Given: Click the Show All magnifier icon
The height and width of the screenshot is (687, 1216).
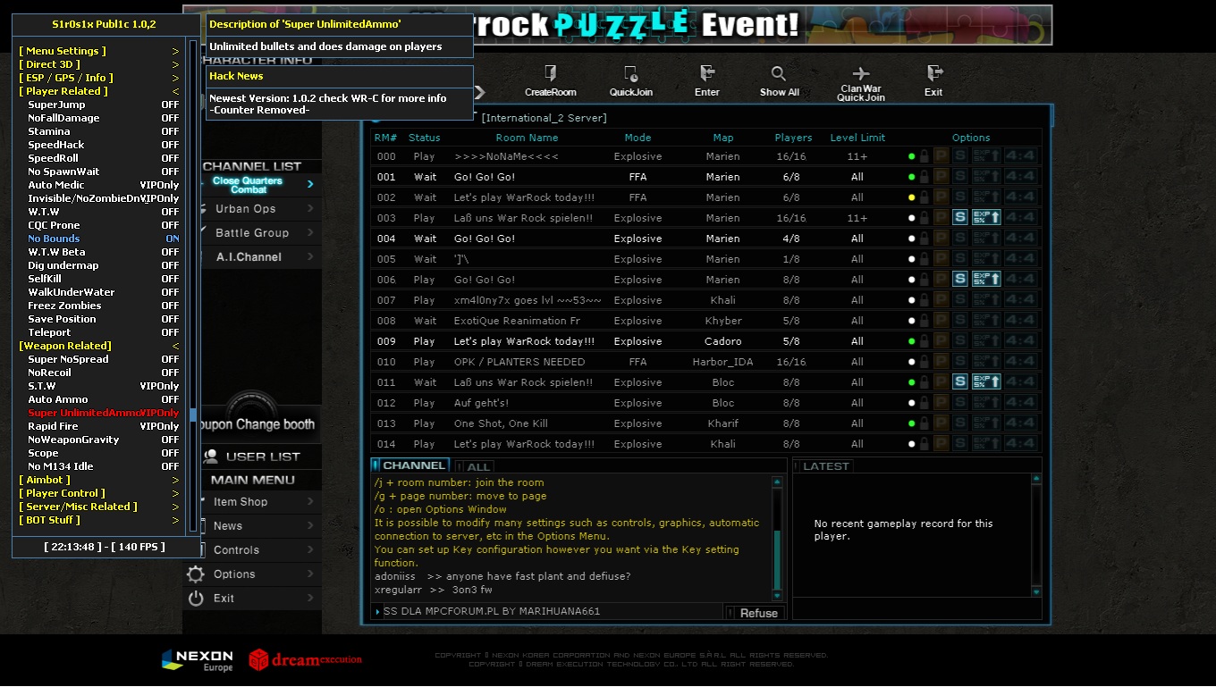Looking at the screenshot, I should pos(779,73).
